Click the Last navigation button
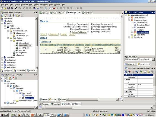This screenshot has width=156, height=117. [x=72, y=34]
